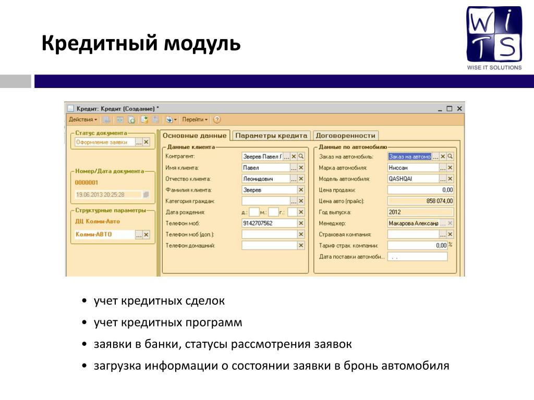Viewport: 534px width, 400px height.
Task: Open selection for Контрагент field
Action: (286, 156)
